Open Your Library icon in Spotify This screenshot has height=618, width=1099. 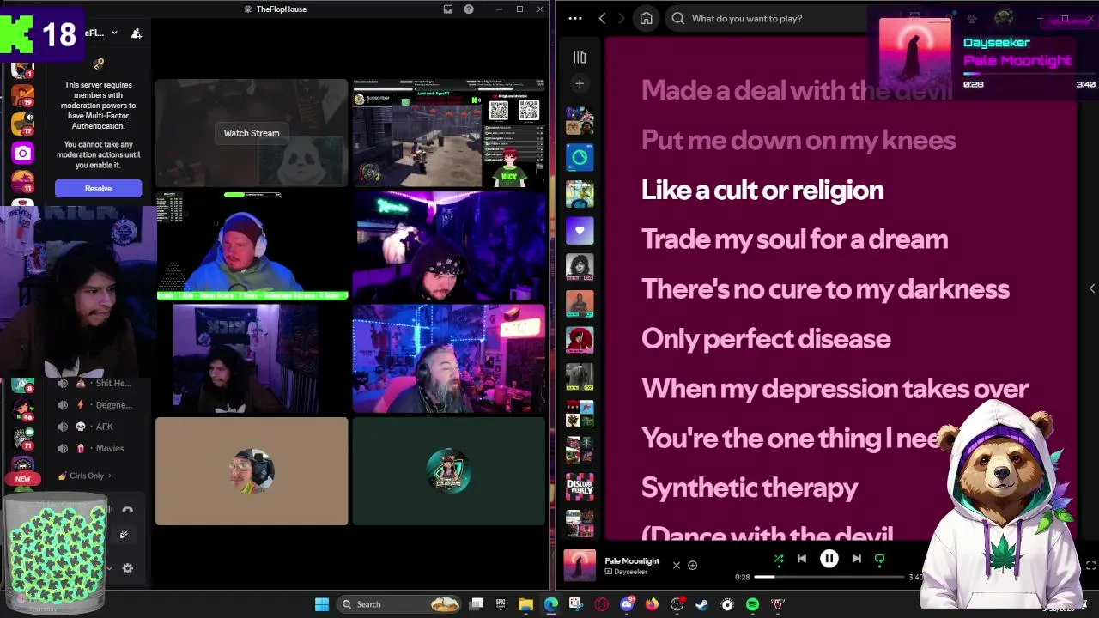[580, 58]
